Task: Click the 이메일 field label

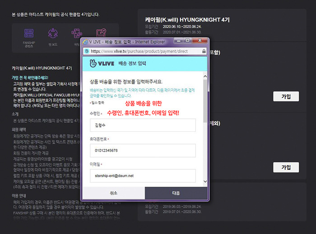Action: [95, 164]
